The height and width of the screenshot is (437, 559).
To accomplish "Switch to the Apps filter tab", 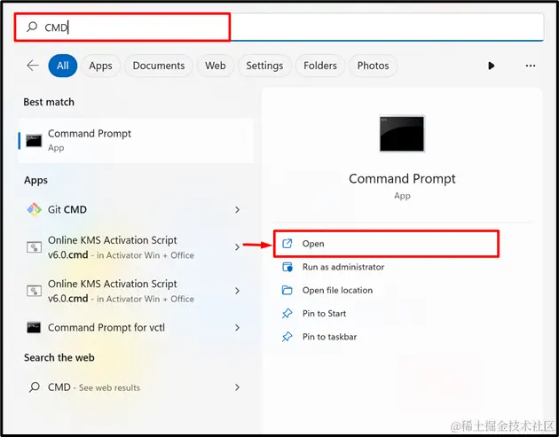I will pos(100,66).
